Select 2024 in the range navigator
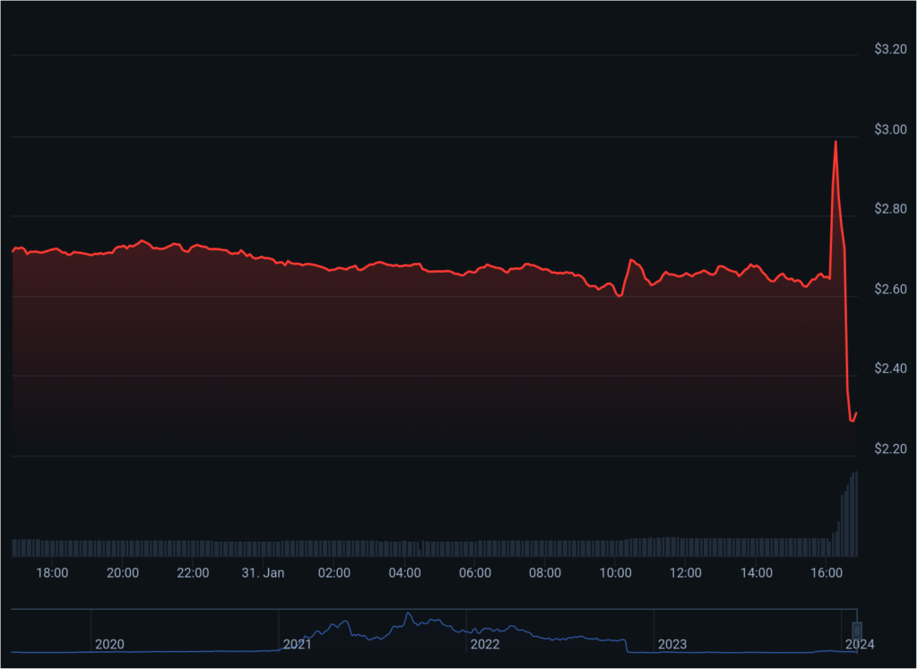This screenshot has width=918, height=670. (x=860, y=645)
